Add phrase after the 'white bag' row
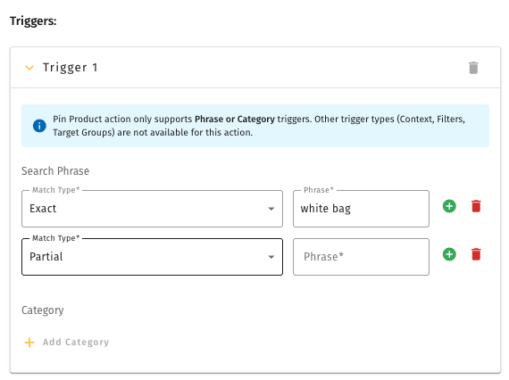 (449, 206)
